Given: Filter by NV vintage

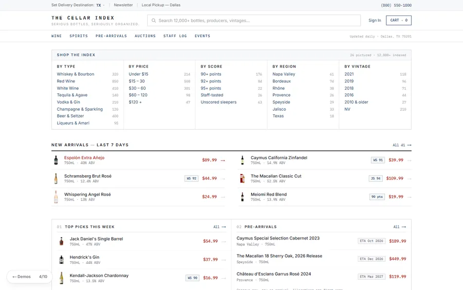Looking at the screenshot, I should click(x=347, y=109).
